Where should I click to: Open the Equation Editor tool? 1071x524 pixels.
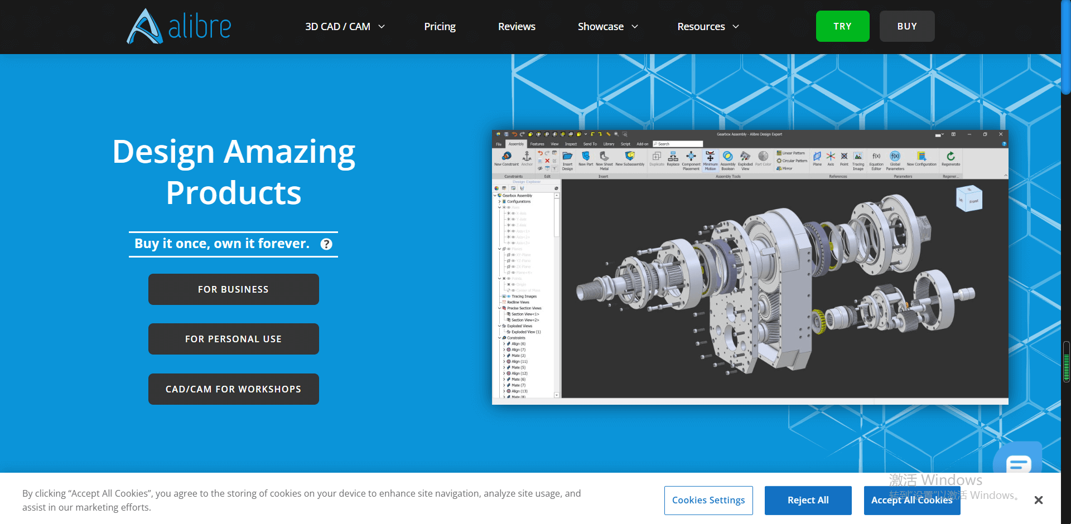coord(876,157)
